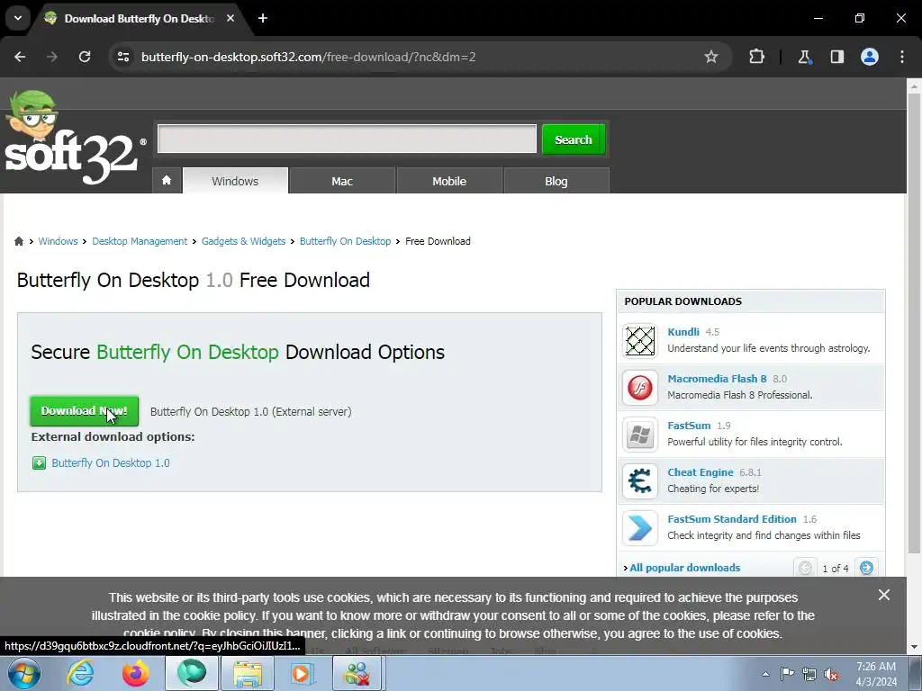This screenshot has height=691, width=922.
Task: Click the browser address bar URL
Action: click(308, 57)
